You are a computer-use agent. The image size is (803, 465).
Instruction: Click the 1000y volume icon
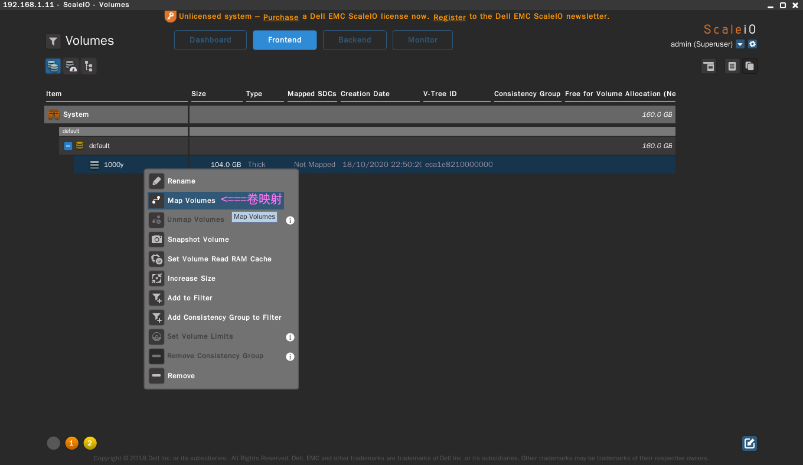94,165
